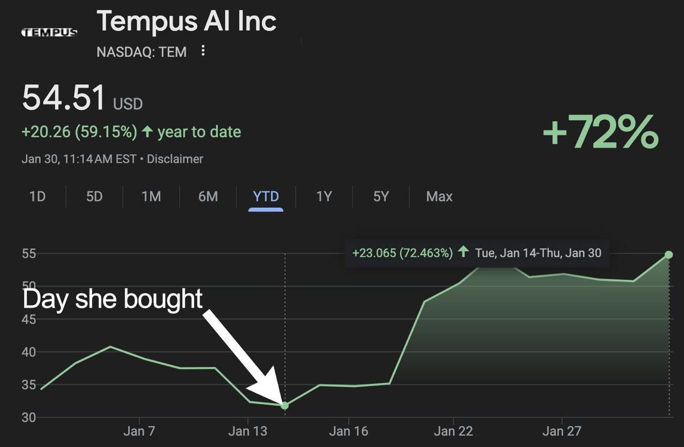
Task: Select the 1D time range tab
Action: (37, 197)
